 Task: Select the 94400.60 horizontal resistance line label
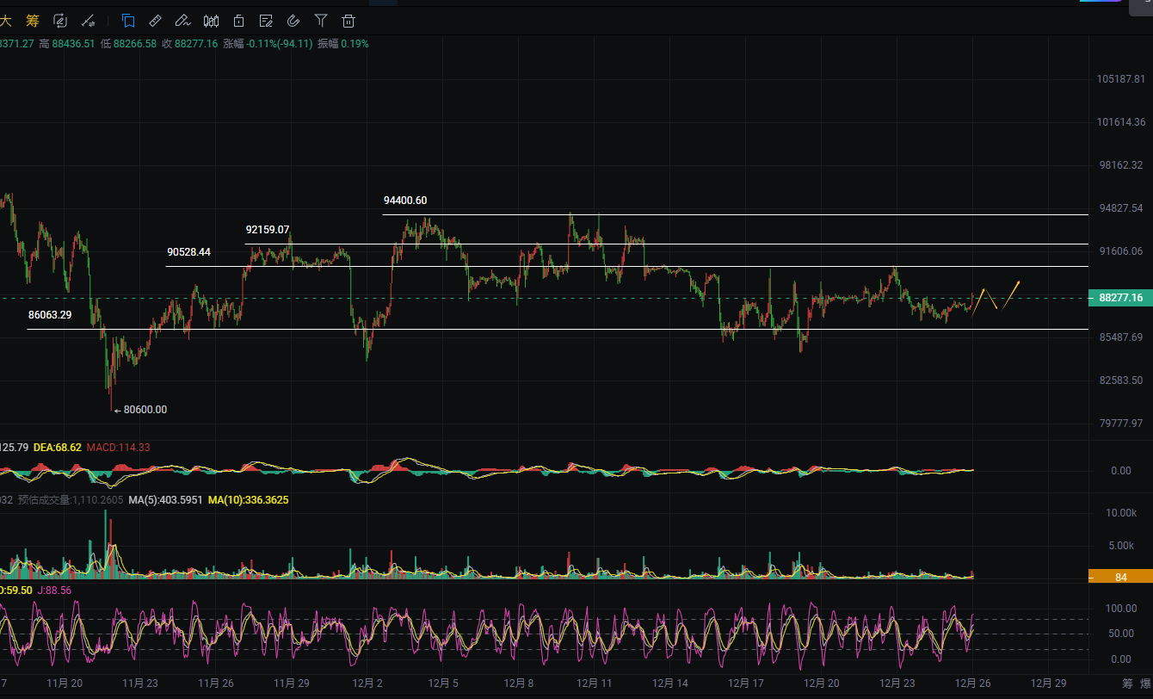tap(404, 201)
